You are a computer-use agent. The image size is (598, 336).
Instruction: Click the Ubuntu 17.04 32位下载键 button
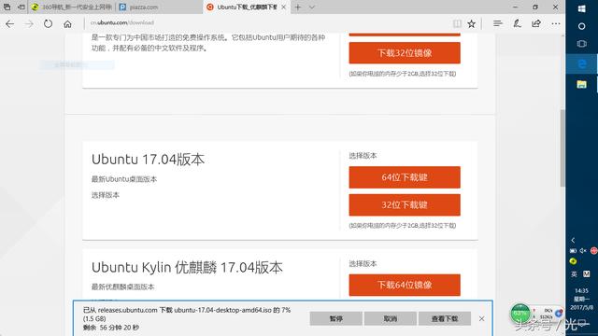[x=405, y=205]
